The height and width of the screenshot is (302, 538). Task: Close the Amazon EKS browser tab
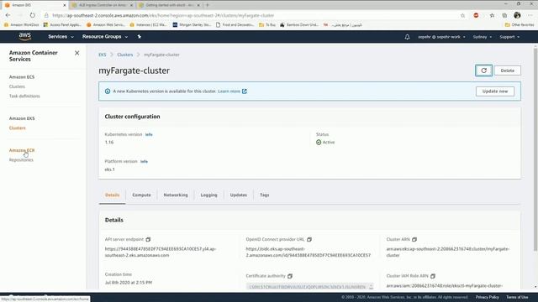click(x=64, y=5)
